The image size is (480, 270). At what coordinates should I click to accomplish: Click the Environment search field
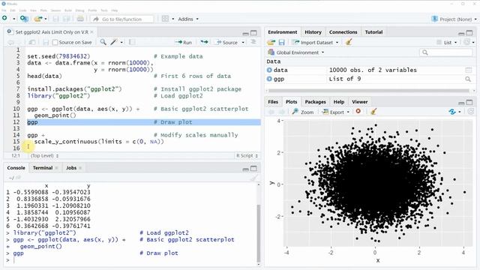click(x=445, y=52)
